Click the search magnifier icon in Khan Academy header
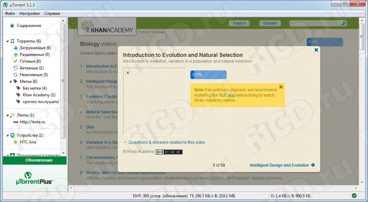This screenshot has width=368, height=202. click(x=344, y=23)
